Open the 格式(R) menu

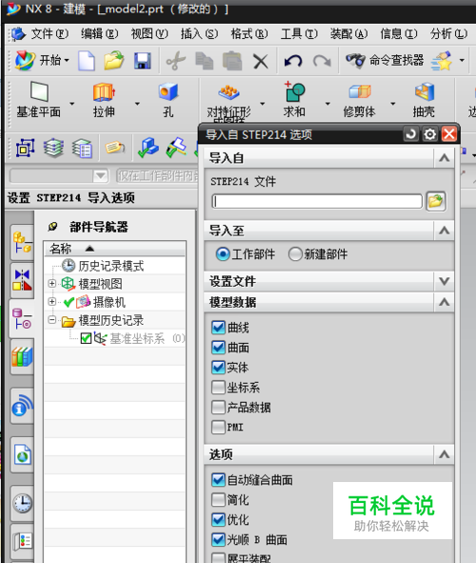249,34
